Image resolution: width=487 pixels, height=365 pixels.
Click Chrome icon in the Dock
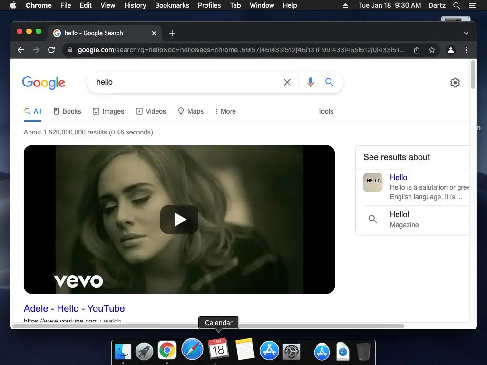coord(167,350)
